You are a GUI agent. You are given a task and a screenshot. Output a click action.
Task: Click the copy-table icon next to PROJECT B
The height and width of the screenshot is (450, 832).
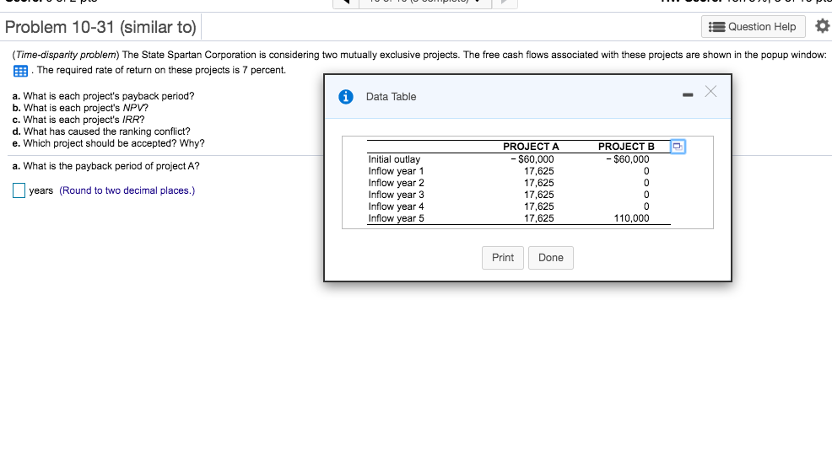(678, 147)
